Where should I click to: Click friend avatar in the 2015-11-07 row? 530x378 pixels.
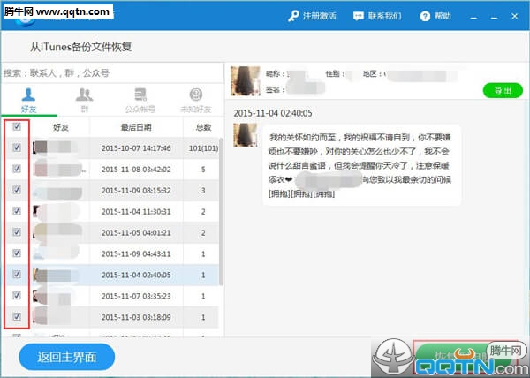coord(40,296)
